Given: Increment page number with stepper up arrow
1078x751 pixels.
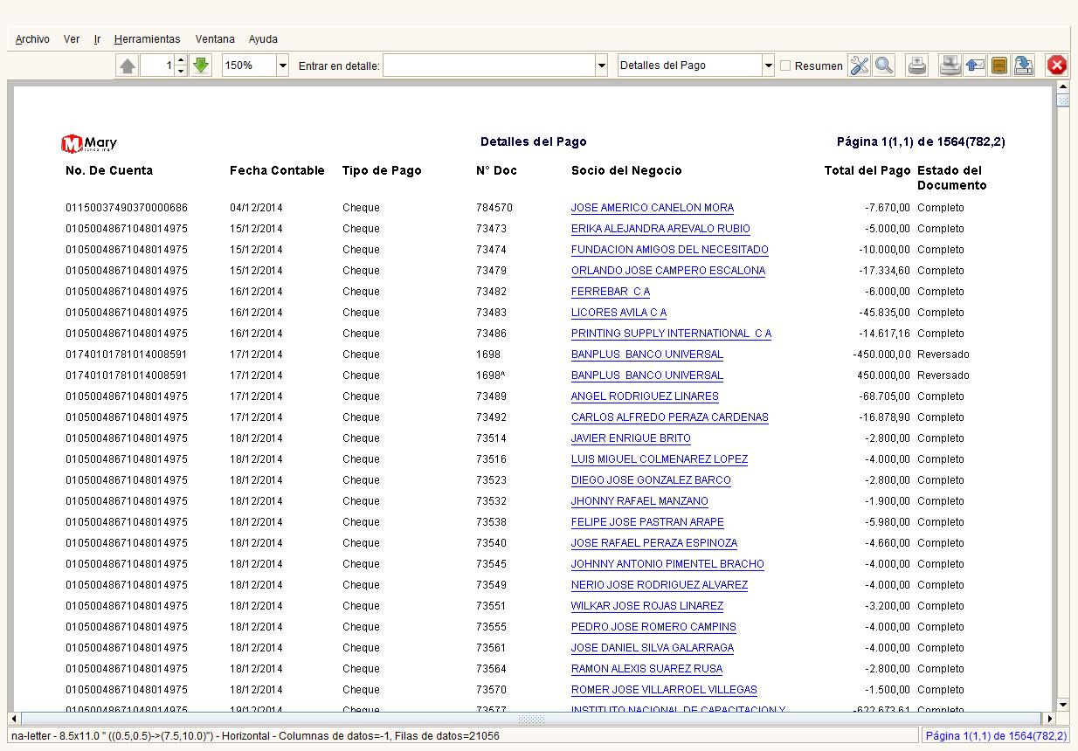Looking at the screenshot, I should [181, 60].
